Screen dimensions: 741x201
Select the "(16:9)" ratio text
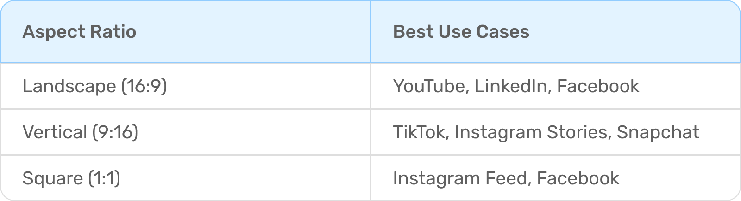click(x=144, y=86)
